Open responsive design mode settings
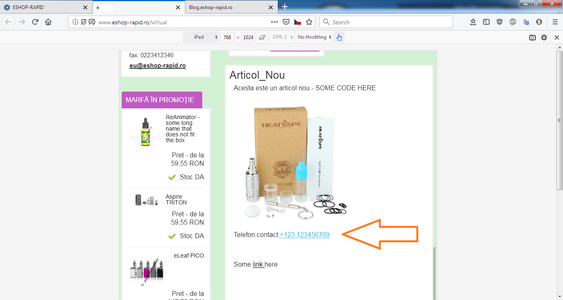 coord(544,37)
